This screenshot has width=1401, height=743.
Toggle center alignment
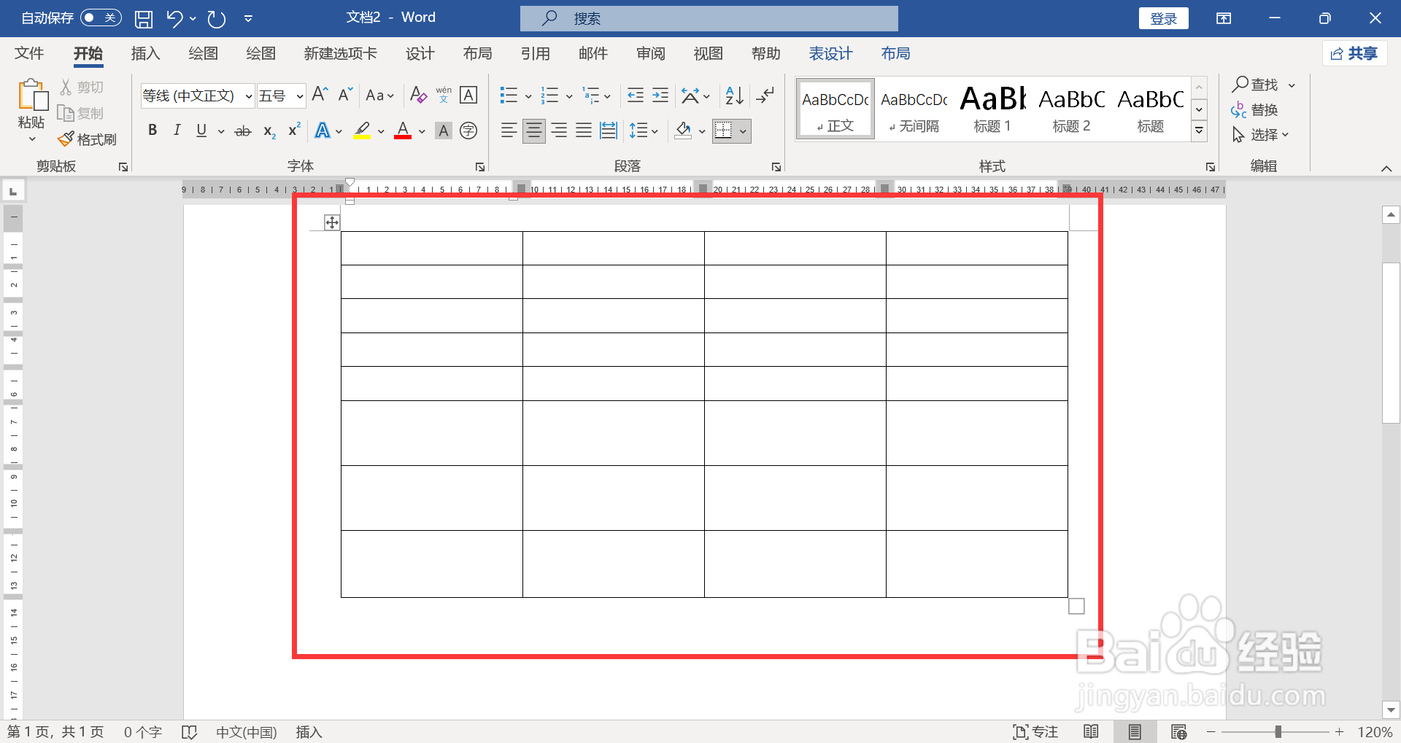click(x=534, y=131)
